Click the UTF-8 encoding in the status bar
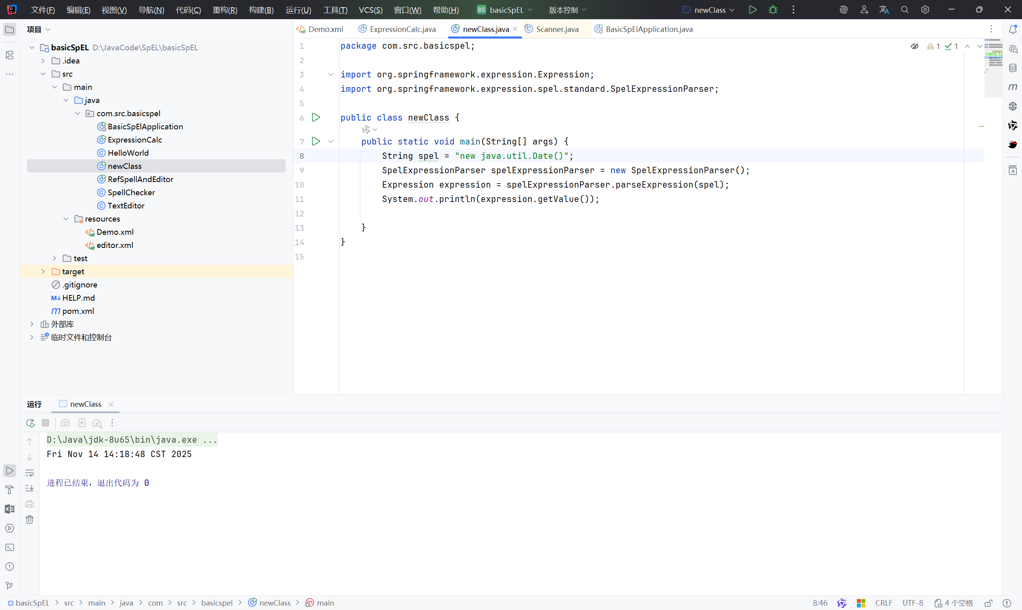Screen dimensions: 1022x610 [x=913, y=602]
